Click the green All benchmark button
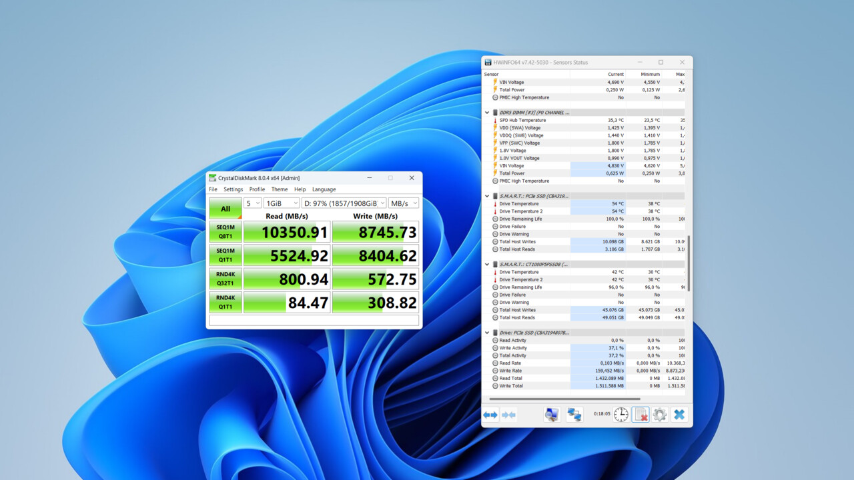This screenshot has height=480, width=854. (226, 209)
